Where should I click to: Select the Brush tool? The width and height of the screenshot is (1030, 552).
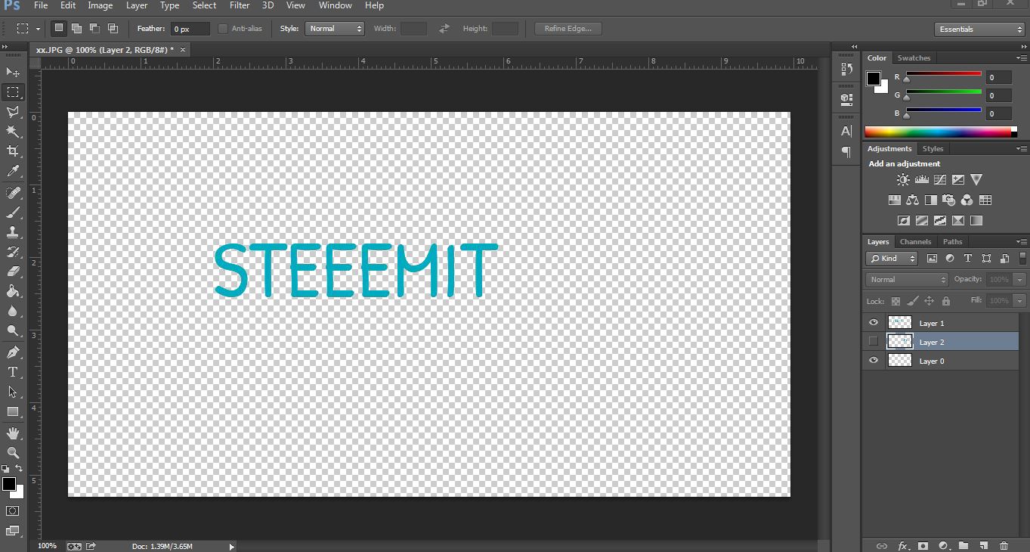click(x=13, y=212)
